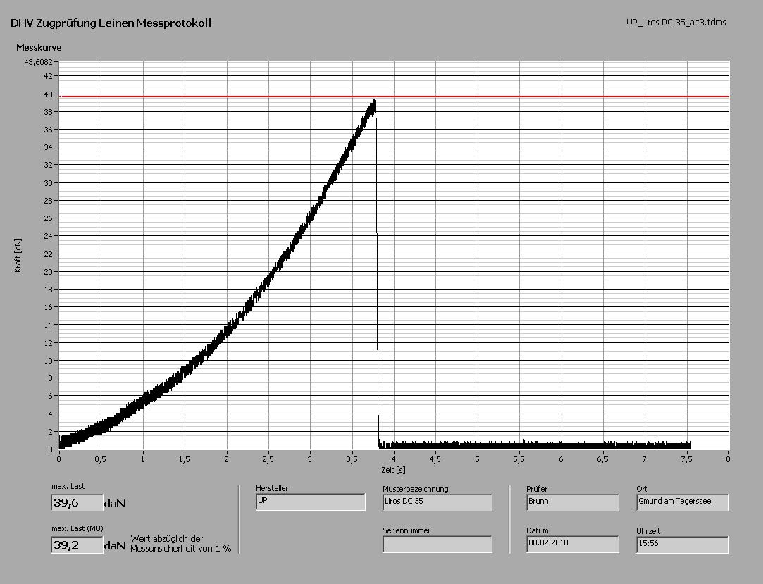Click the Kraft [dN] axis label
The height and width of the screenshot is (584, 763).
pyautogui.click(x=18, y=255)
